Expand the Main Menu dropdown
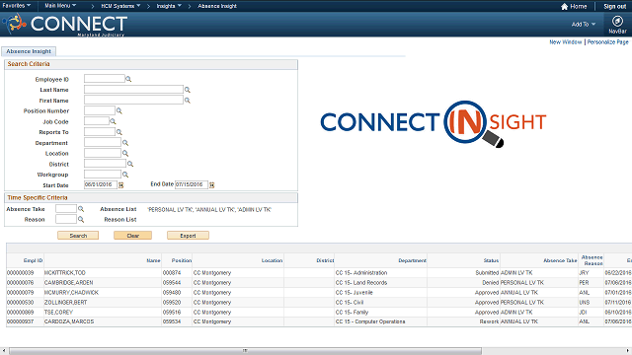632x355 pixels. coord(60,6)
